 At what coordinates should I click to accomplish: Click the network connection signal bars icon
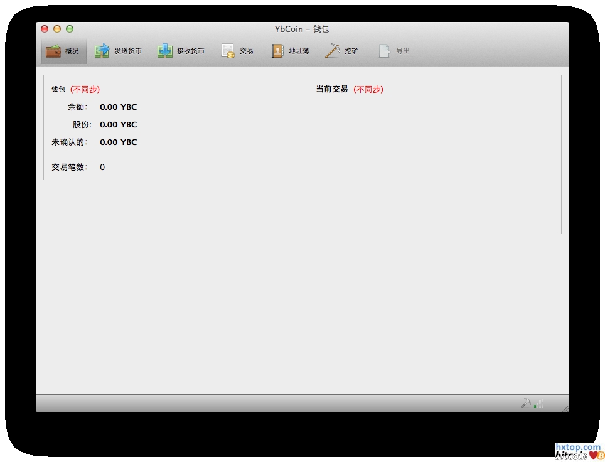539,404
